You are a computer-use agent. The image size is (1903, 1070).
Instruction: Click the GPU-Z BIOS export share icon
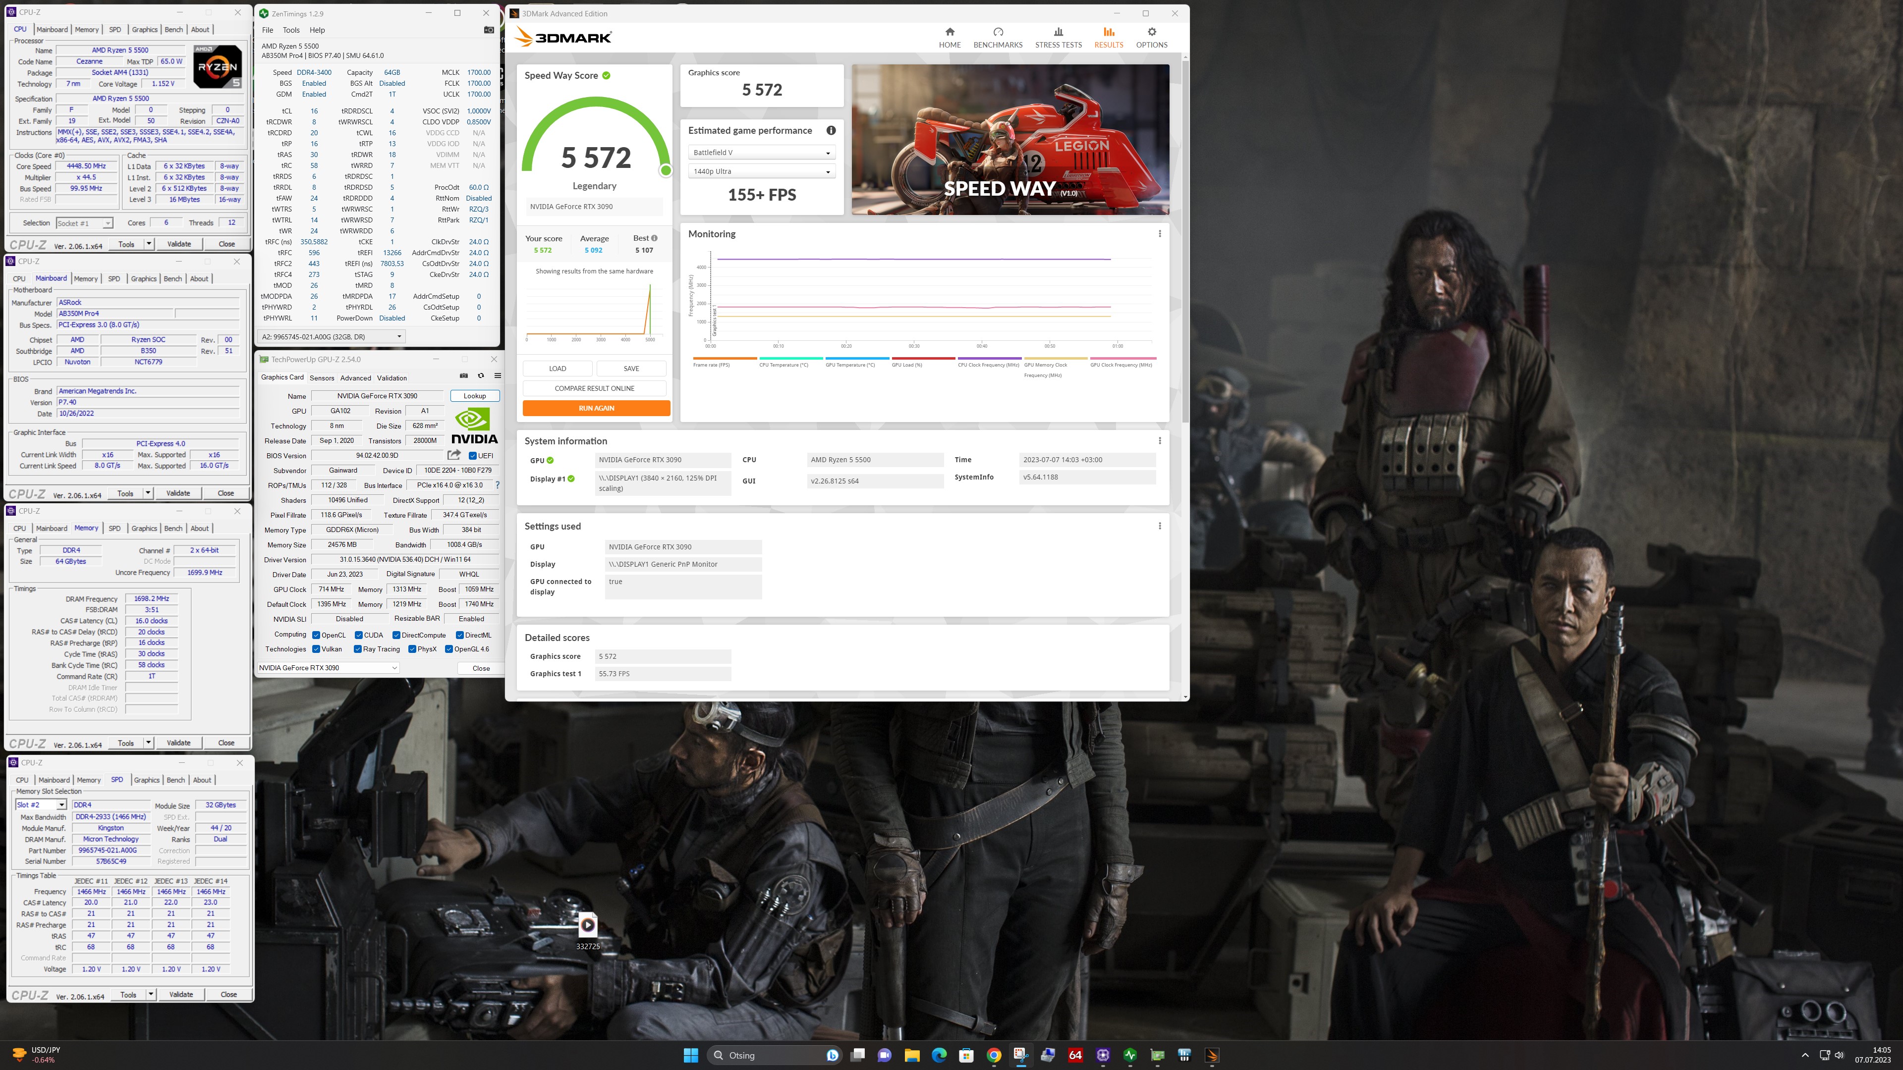pyautogui.click(x=453, y=455)
